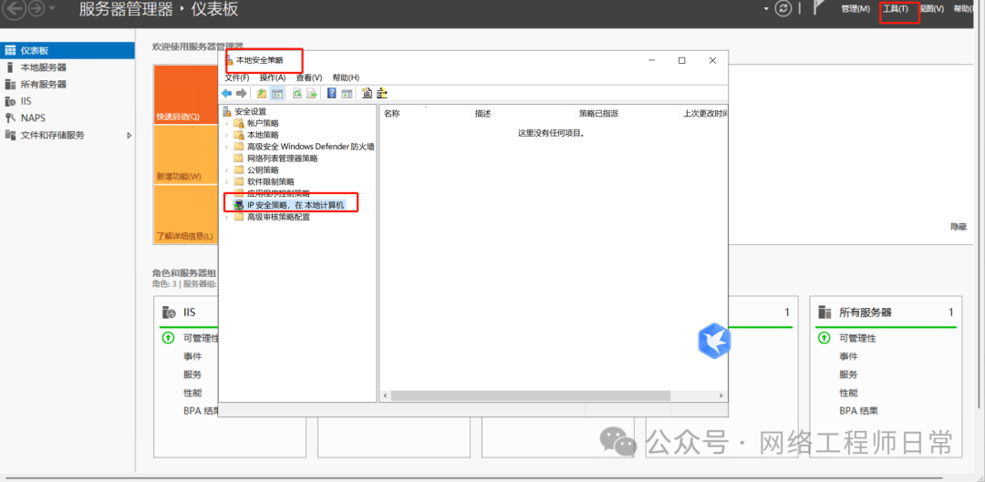Open the 工具(T) menu
The width and height of the screenshot is (985, 482).
pos(896,9)
